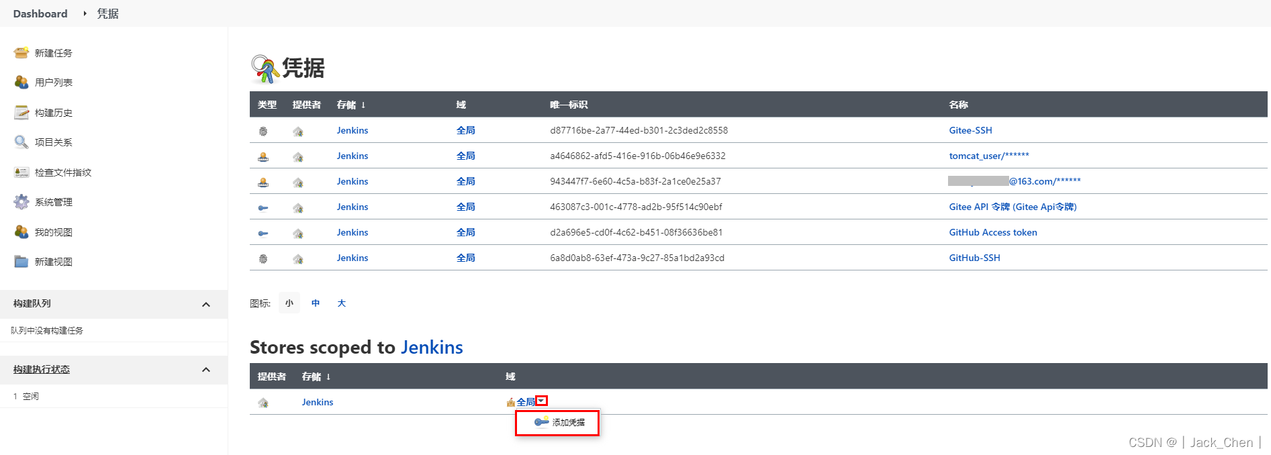The image size is (1271, 455).
Task: Open Gitee API 令牌 credential link
Action: [1013, 207]
